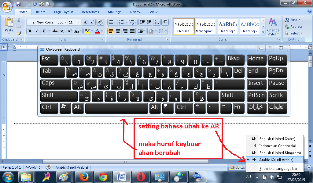Click the Sort A-Z icon
This screenshot has width=313, height=183.
pyautogui.click(x=157, y=22)
